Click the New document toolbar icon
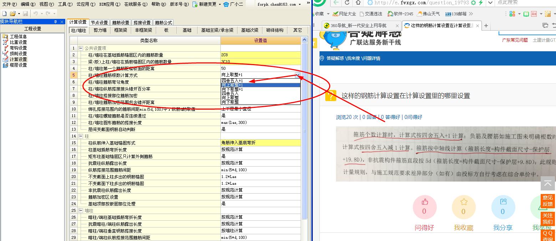The width and height of the screenshot is (556, 241). pos(4,13)
